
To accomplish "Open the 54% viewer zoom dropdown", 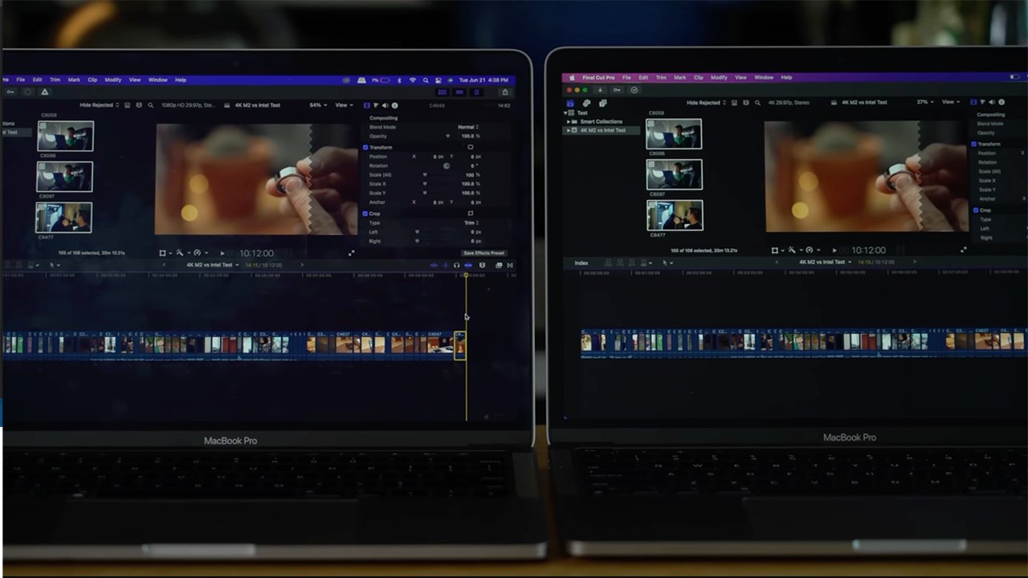I will (317, 105).
